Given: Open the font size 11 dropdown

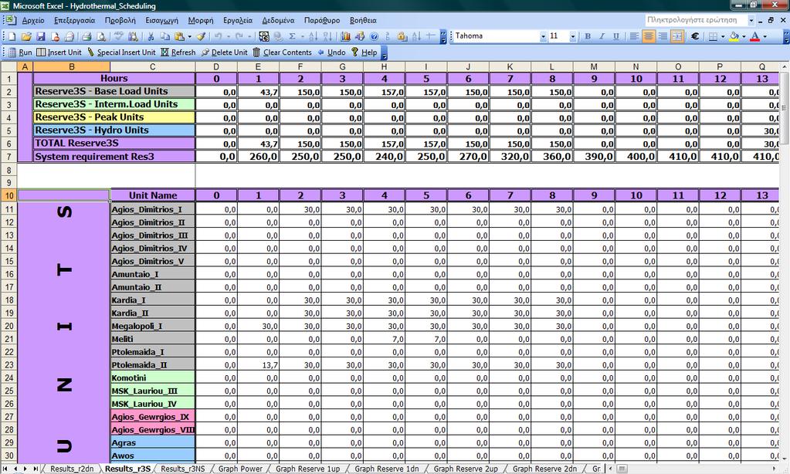Looking at the screenshot, I should coord(573,36).
